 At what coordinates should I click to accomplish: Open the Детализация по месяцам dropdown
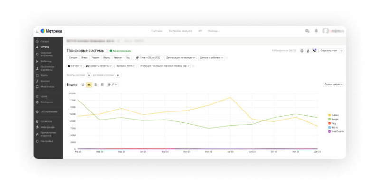tap(180, 58)
